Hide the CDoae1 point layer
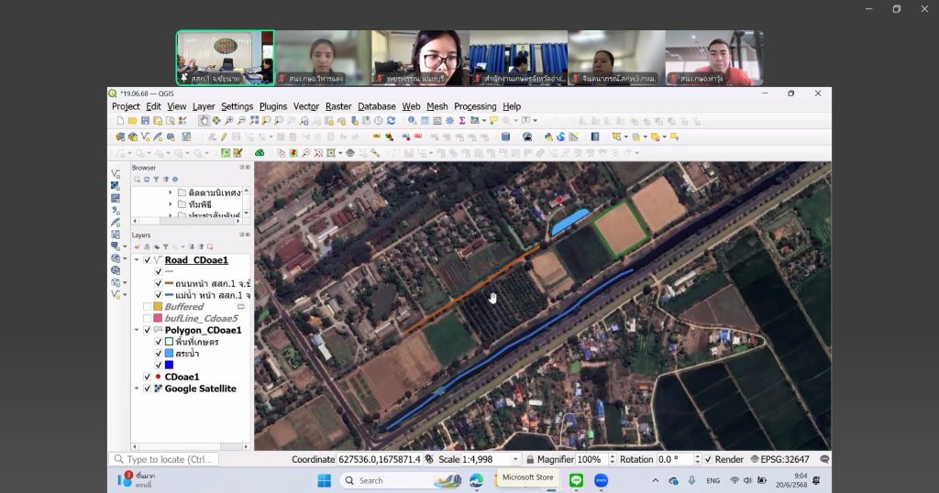 coord(148,377)
